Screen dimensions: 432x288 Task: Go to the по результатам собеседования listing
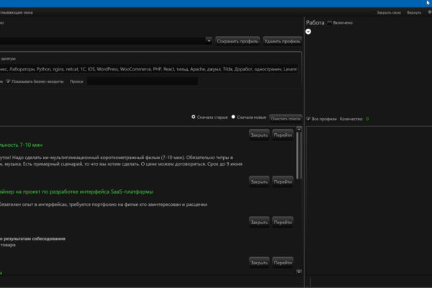tap(283, 222)
